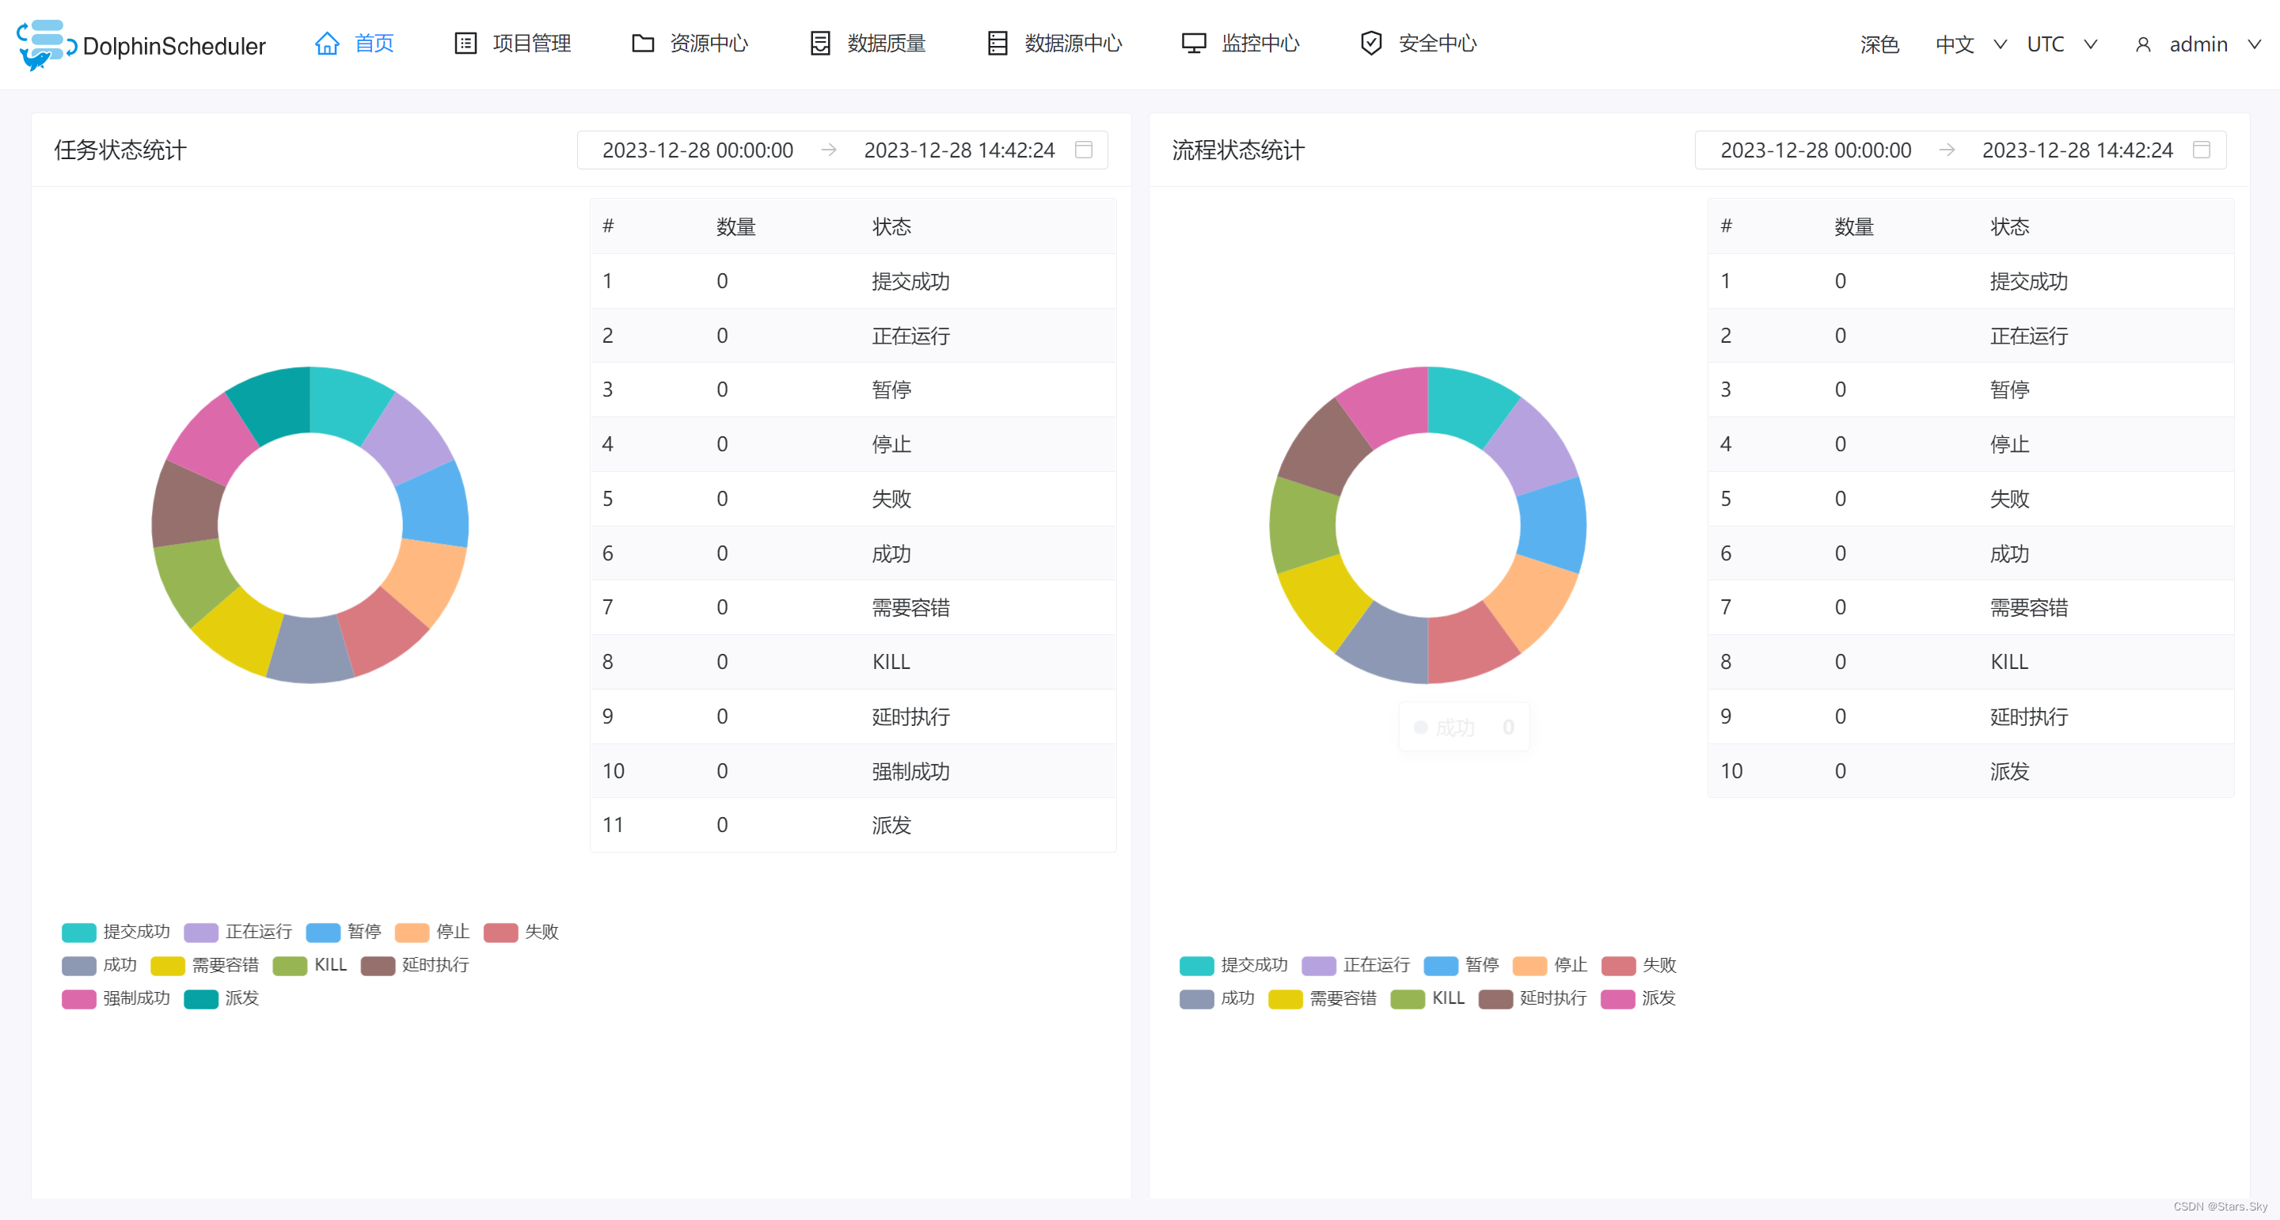Click the 数据质量 document icon
This screenshot has height=1220, width=2280.
click(819, 44)
